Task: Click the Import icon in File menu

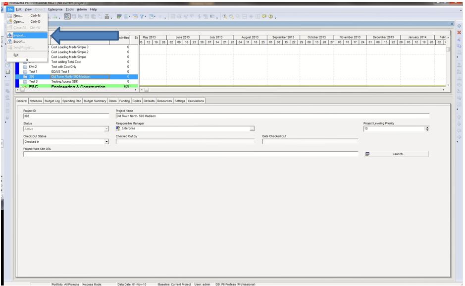Action: (x=10, y=35)
